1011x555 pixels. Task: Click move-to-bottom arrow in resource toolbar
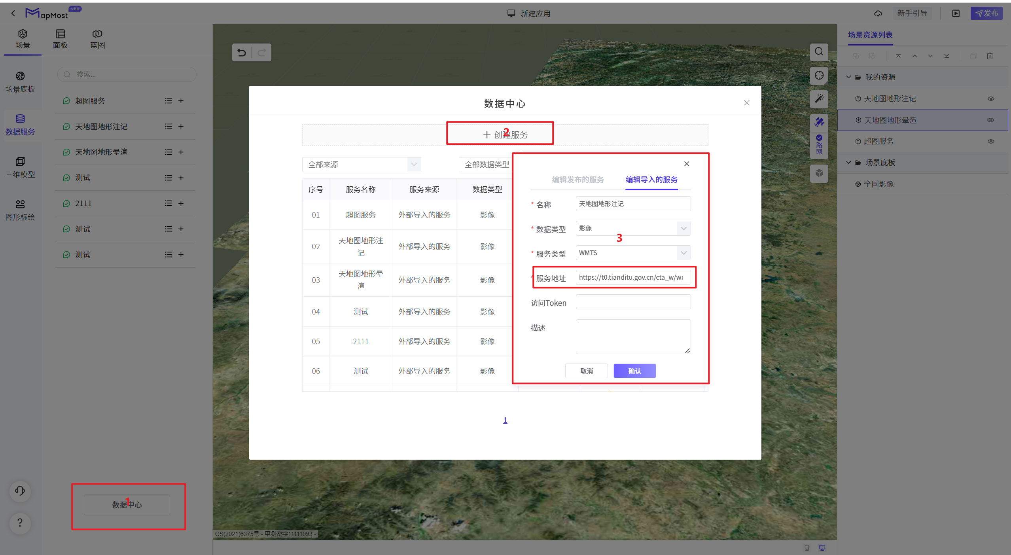click(947, 56)
